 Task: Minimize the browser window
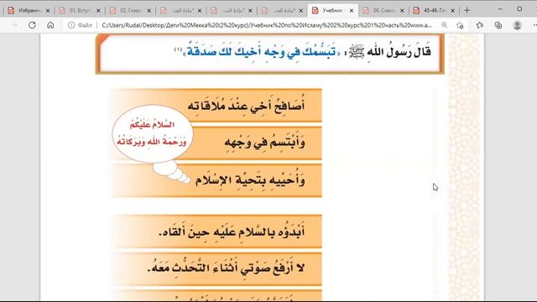pyautogui.click(x=500, y=9)
